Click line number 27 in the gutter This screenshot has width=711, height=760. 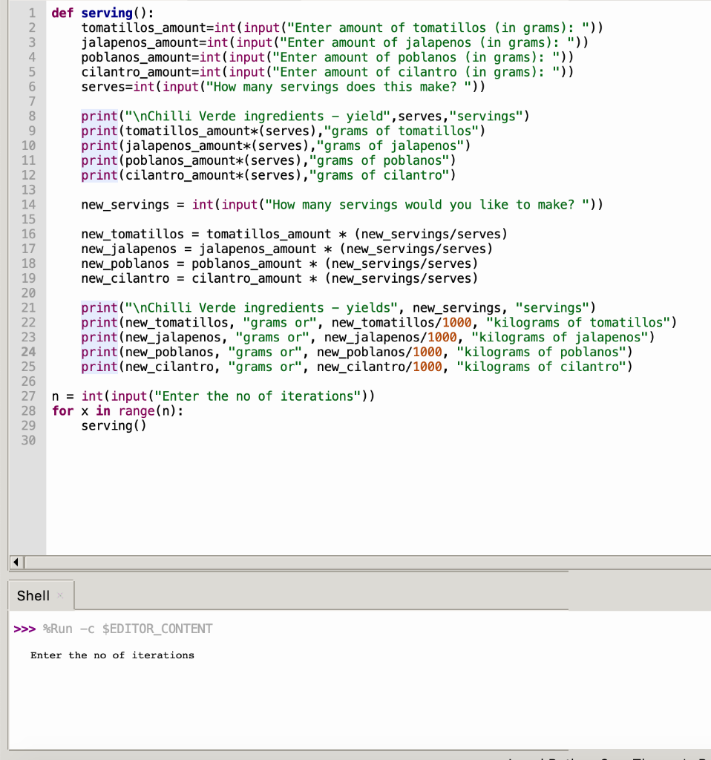tap(28, 396)
